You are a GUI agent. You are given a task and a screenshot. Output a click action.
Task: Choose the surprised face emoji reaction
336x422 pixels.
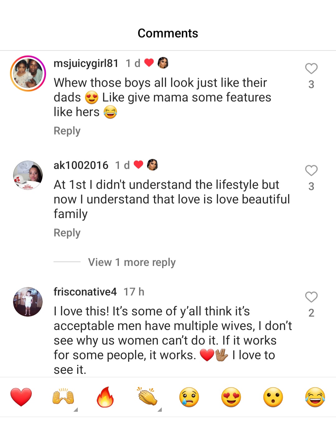[x=273, y=397]
